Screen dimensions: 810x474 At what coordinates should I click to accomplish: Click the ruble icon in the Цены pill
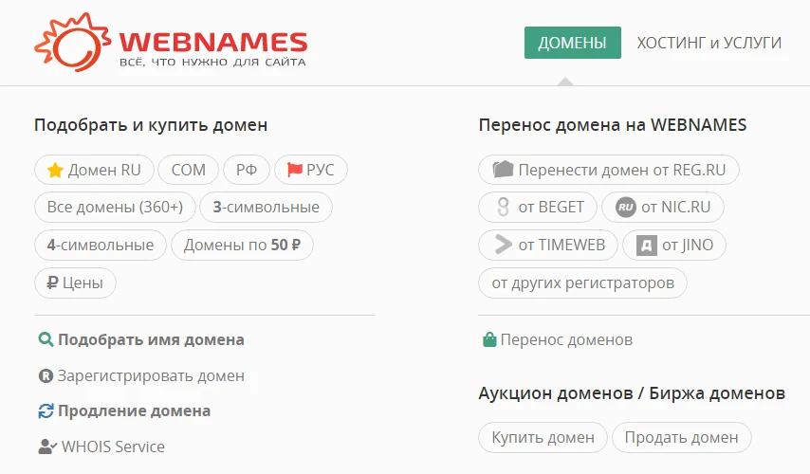pyautogui.click(x=52, y=283)
